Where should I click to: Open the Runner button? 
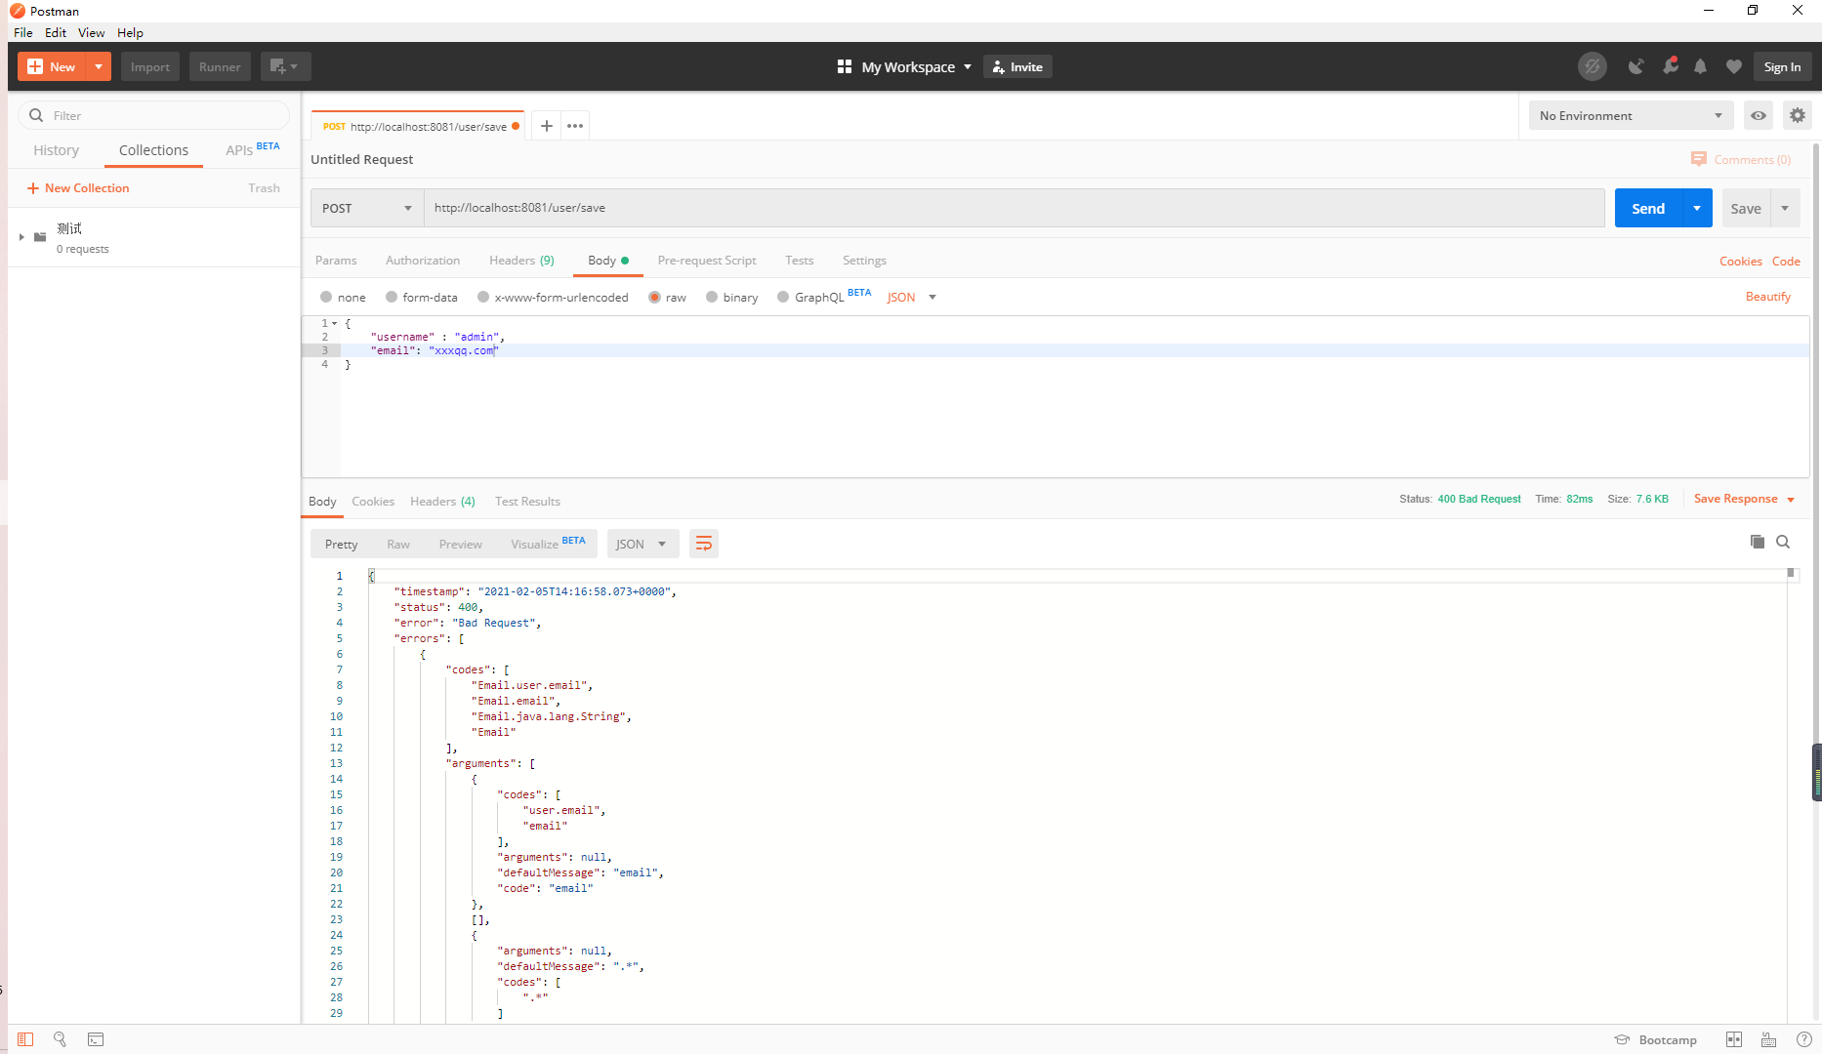[220, 66]
